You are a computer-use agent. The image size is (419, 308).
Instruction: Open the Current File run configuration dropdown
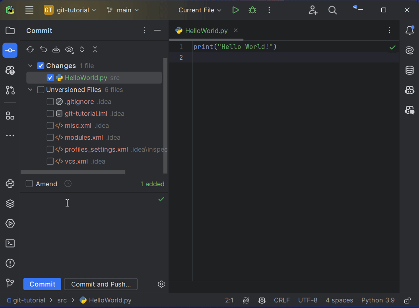(x=200, y=10)
